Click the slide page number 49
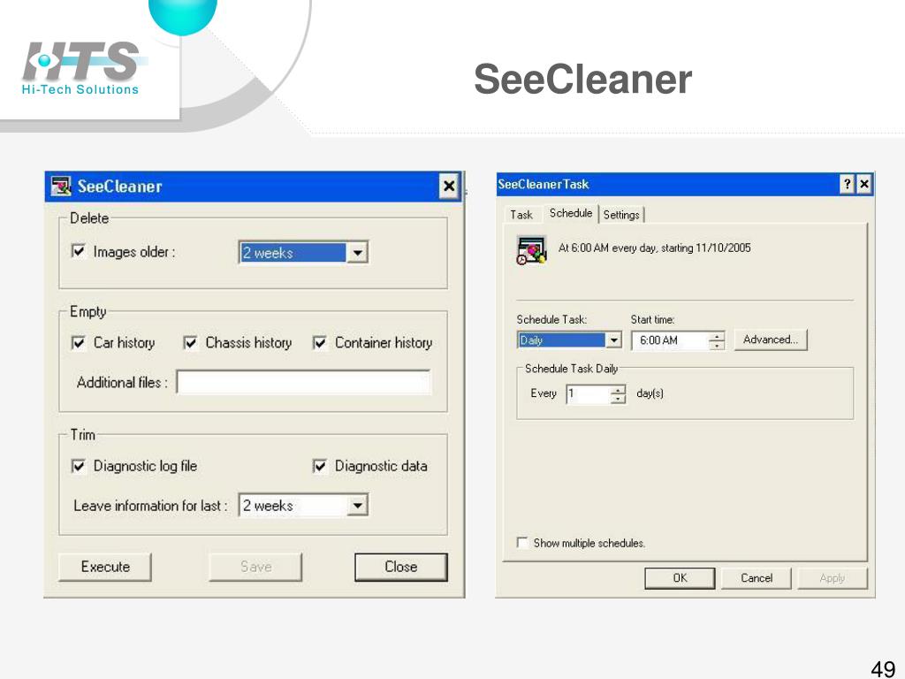 coord(883,668)
